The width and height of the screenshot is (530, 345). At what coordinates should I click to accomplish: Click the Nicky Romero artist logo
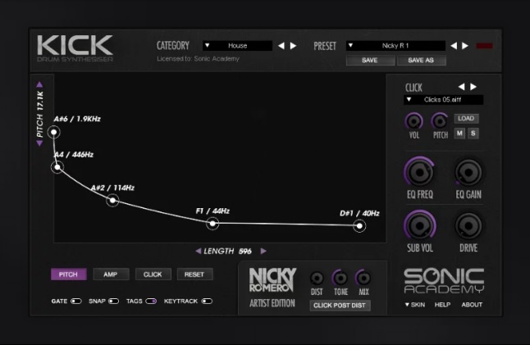(272, 279)
